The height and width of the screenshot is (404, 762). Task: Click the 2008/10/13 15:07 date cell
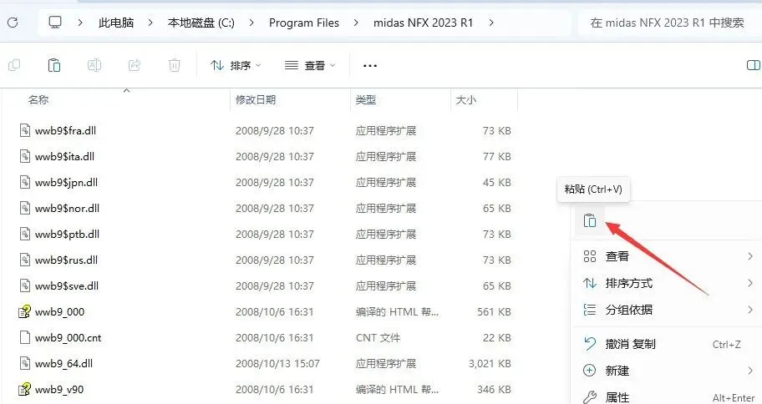pyautogui.click(x=277, y=363)
